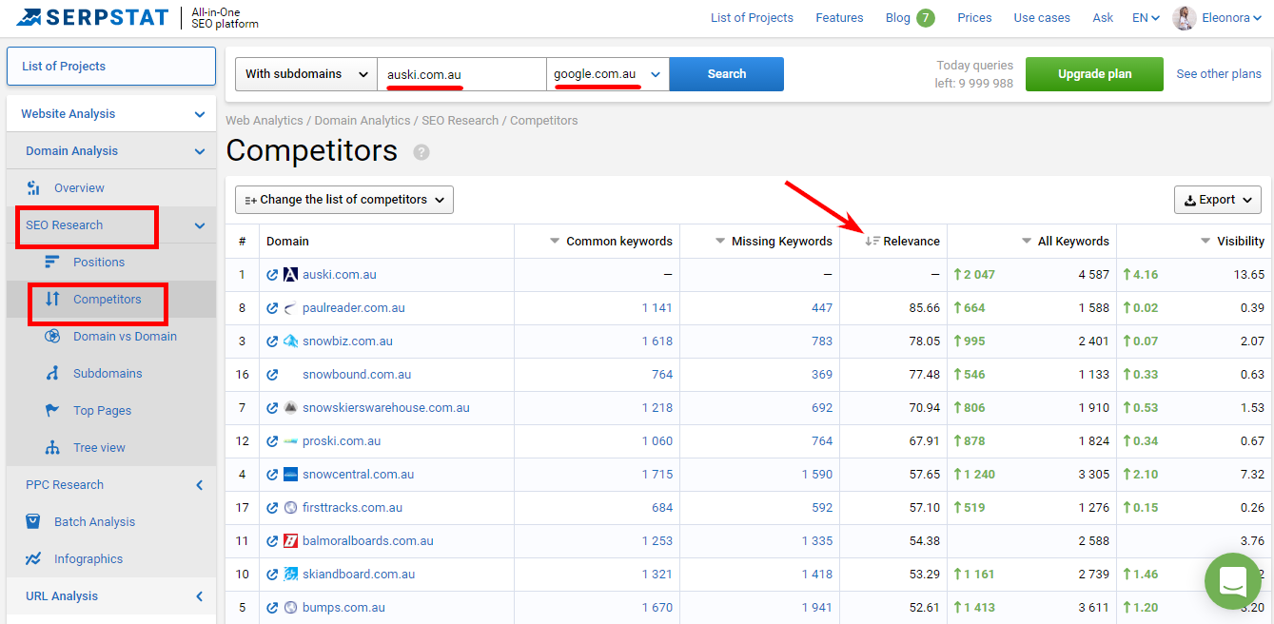This screenshot has width=1274, height=624.
Task: Click the Tree view icon
Action: click(53, 448)
